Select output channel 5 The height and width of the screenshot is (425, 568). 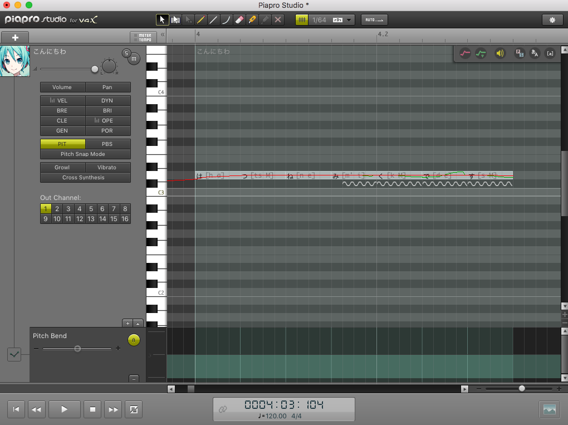tap(91, 209)
